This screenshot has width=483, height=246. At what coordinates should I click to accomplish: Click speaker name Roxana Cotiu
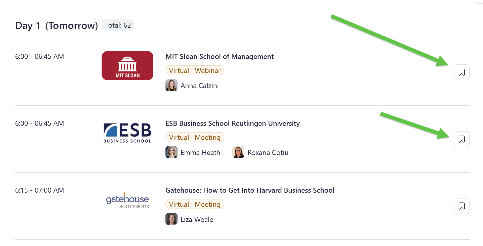pyautogui.click(x=268, y=153)
